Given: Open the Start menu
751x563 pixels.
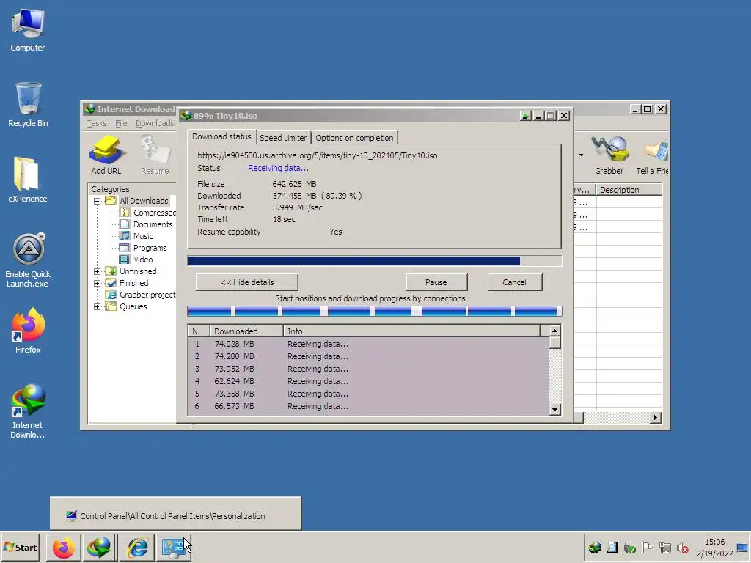Looking at the screenshot, I should (x=20, y=547).
